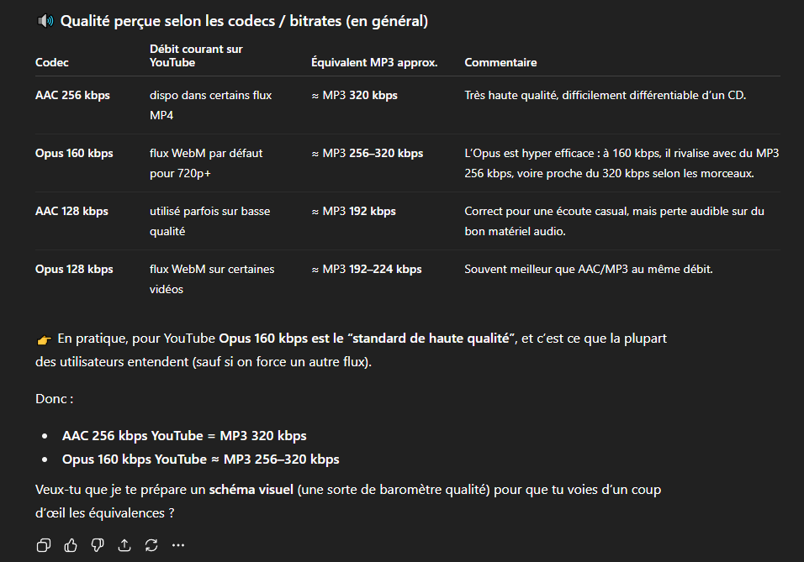Click the 'Débit courant sur YouTube' header
The height and width of the screenshot is (562, 804).
coord(196,55)
